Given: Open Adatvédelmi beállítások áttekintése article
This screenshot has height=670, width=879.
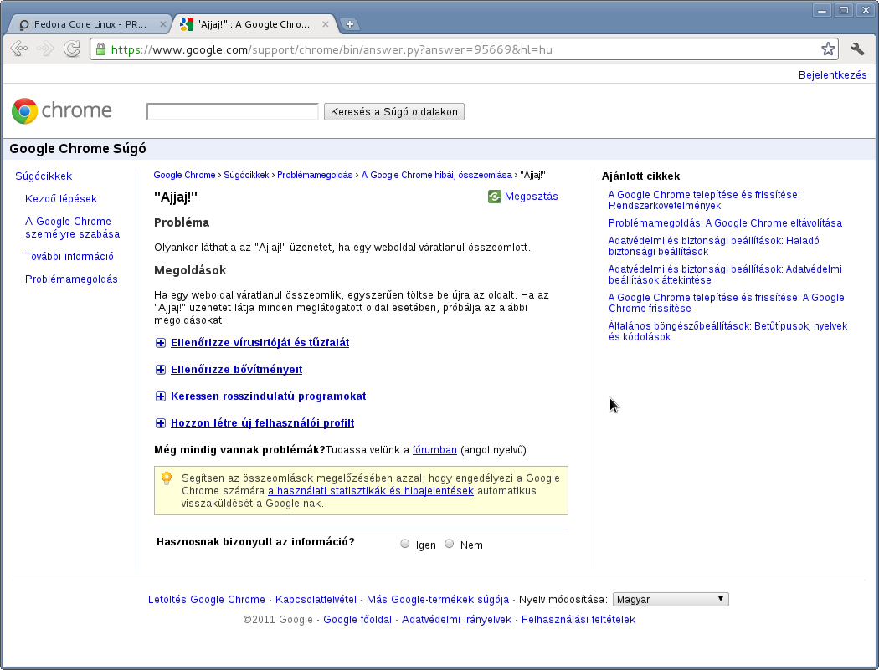Looking at the screenshot, I should (725, 274).
